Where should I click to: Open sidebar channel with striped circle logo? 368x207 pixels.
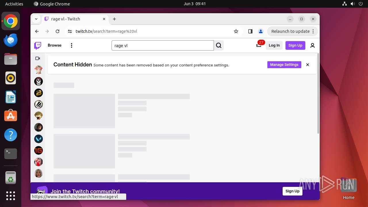pos(39,104)
